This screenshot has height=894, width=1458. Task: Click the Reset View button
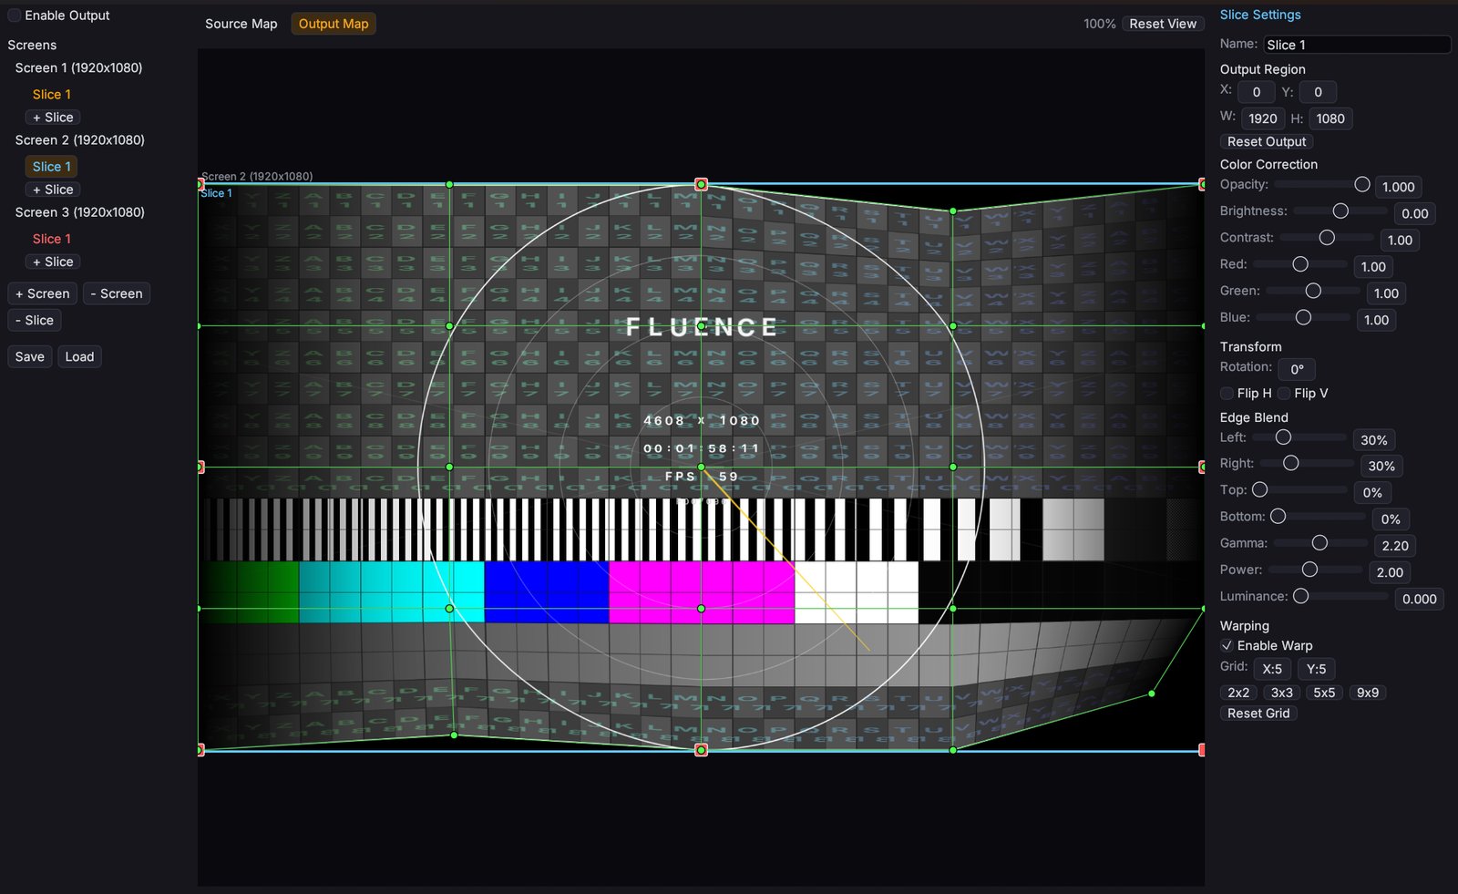[x=1163, y=24]
